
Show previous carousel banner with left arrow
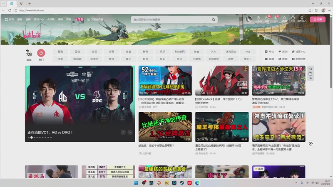click(123, 132)
